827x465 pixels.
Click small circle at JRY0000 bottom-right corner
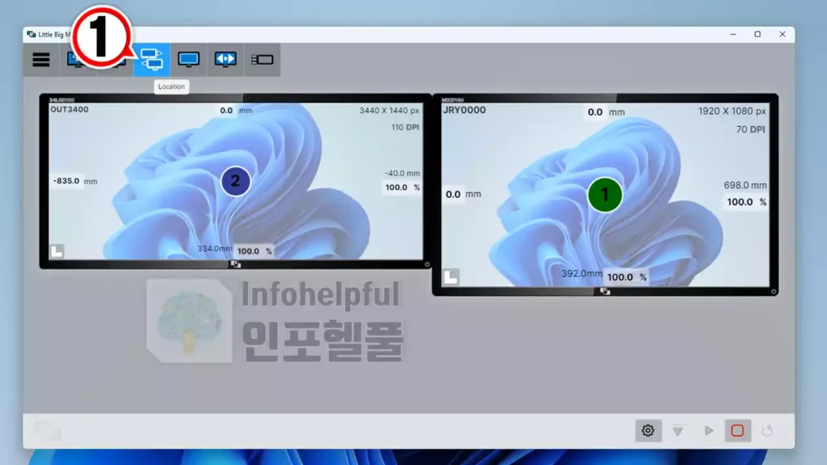774,291
